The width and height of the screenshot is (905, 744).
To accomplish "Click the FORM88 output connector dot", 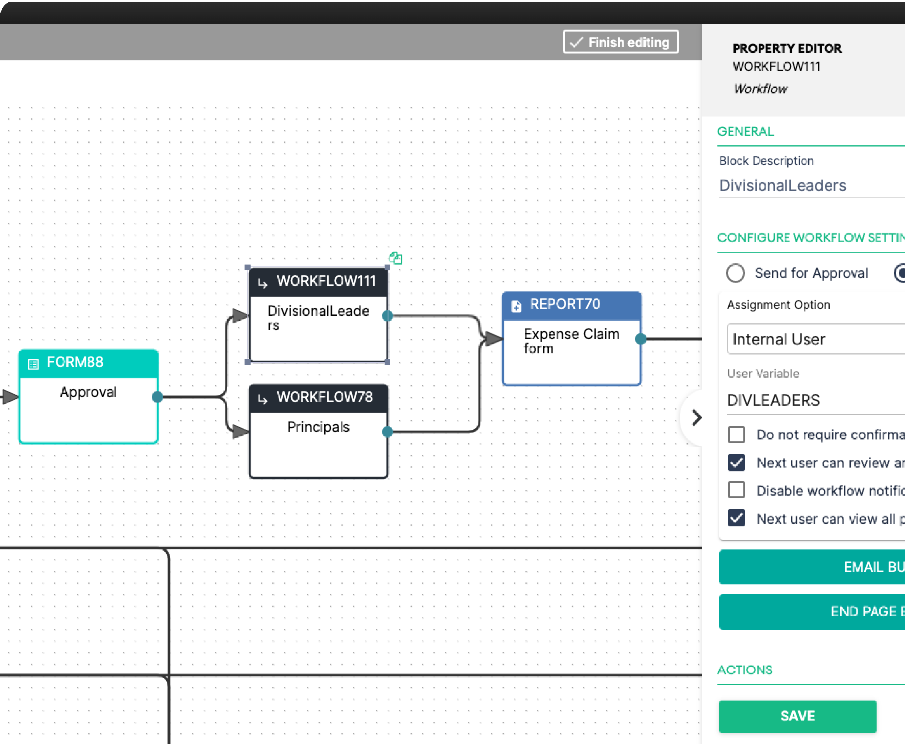I will 157,397.
